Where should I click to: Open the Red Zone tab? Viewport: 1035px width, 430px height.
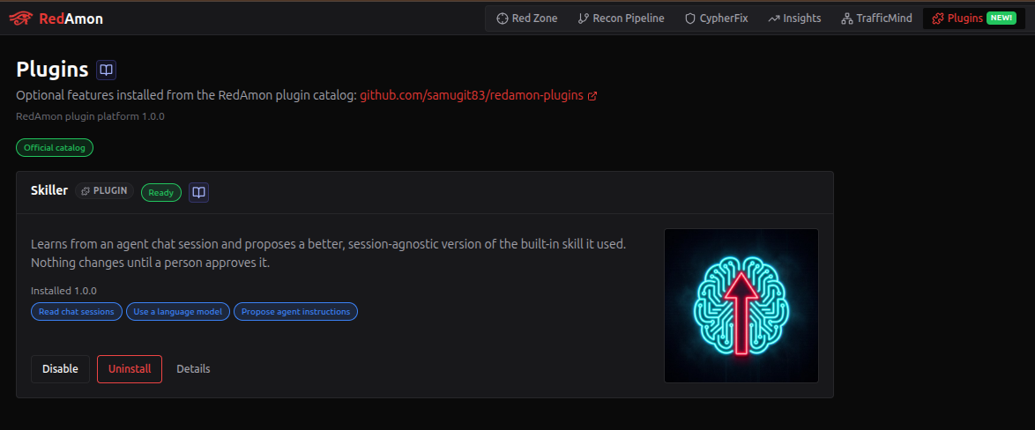pyautogui.click(x=526, y=19)
